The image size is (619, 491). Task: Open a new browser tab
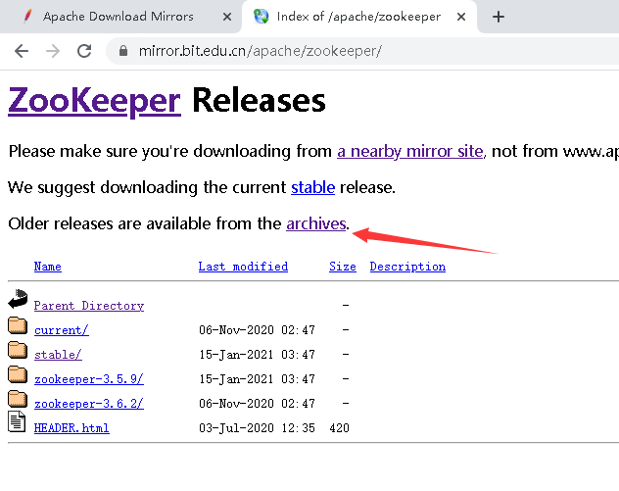499,17
